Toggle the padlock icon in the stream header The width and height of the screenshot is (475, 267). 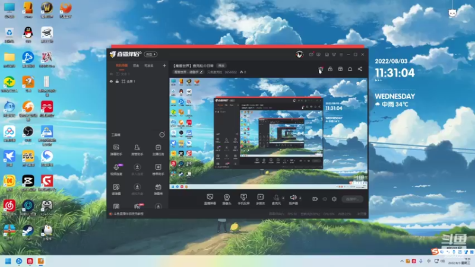click(330, 69)
